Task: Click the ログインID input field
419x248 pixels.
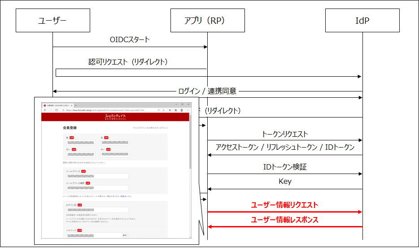Action: pyautogui.click(x=97, y=210)
